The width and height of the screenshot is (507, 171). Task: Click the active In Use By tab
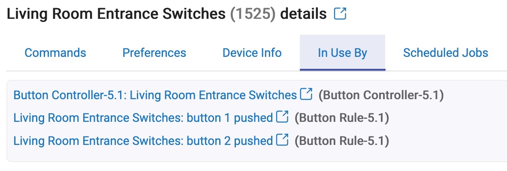342,53
